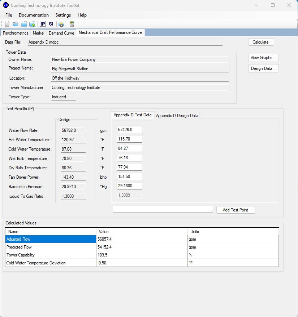Image resolution: width=298 pixels, height=317 pixels.
Task: Click the calculator toolbar icon
Action: tap(72, 24)
